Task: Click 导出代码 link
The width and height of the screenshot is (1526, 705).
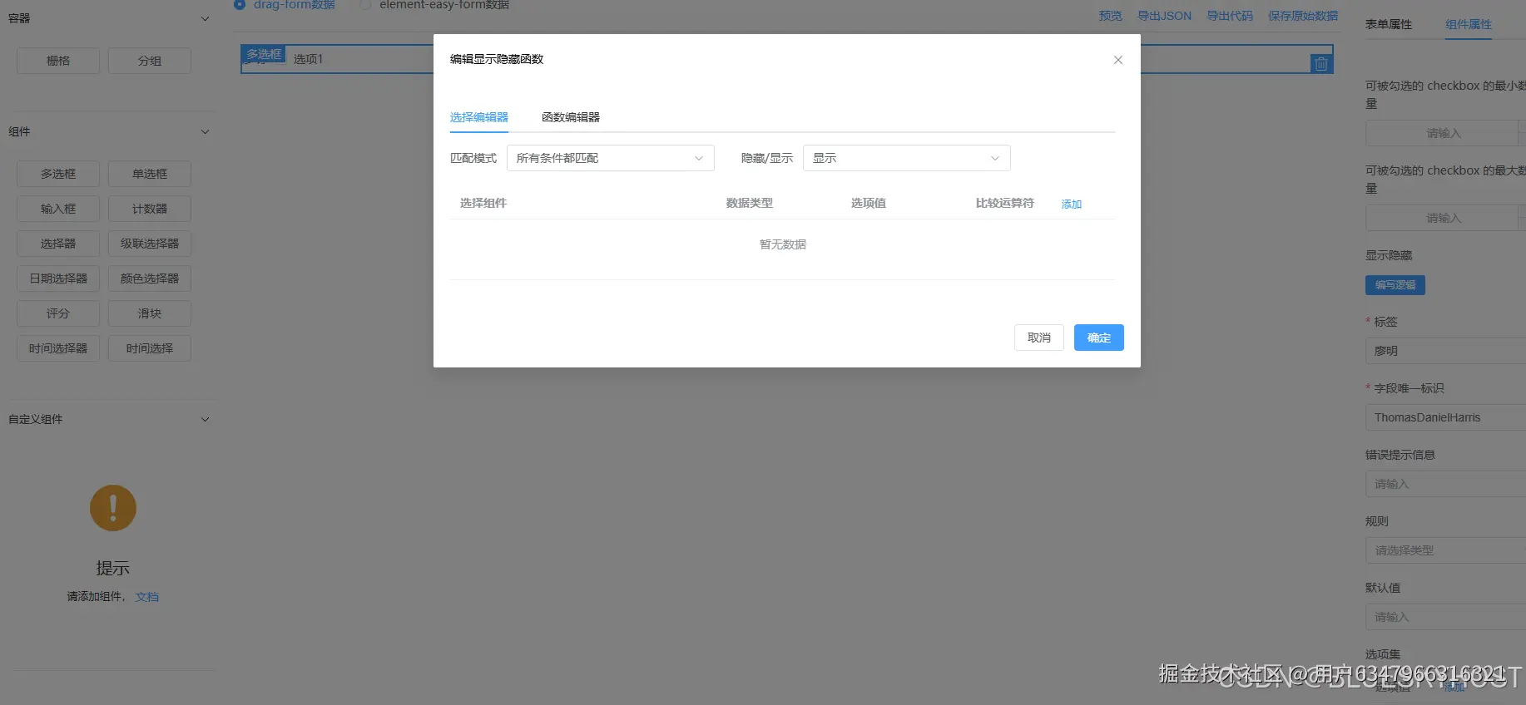Action: pos(1230,16)
